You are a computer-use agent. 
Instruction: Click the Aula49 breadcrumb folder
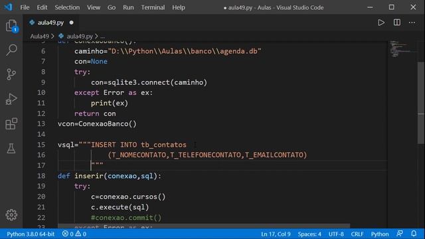[40, 36]
